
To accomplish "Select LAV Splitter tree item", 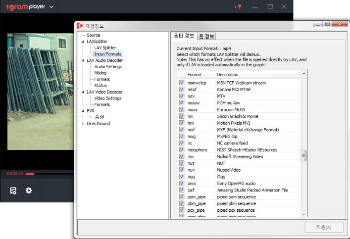I will coord(105,48).
